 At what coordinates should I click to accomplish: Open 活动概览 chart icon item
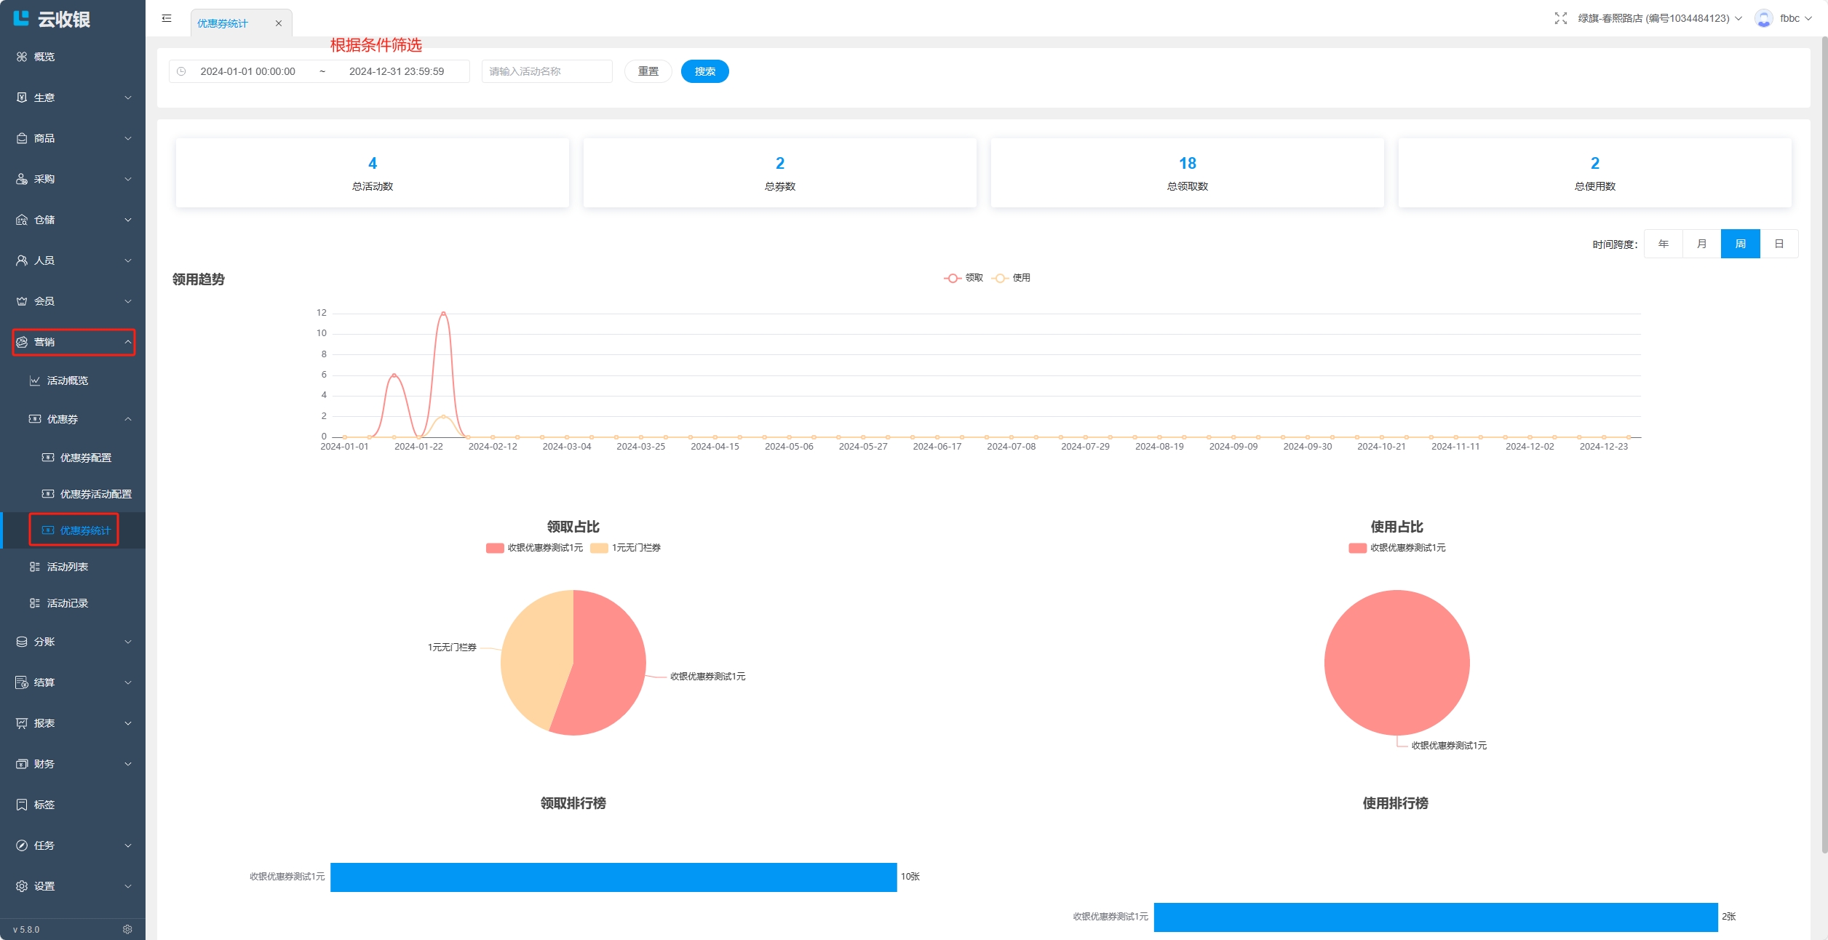(67, 381)
